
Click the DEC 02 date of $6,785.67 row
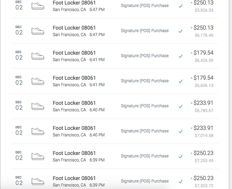[19, 106]
